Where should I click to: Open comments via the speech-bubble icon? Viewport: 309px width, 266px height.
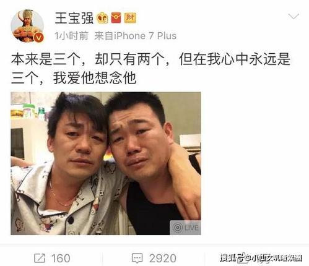coord(137,258)
